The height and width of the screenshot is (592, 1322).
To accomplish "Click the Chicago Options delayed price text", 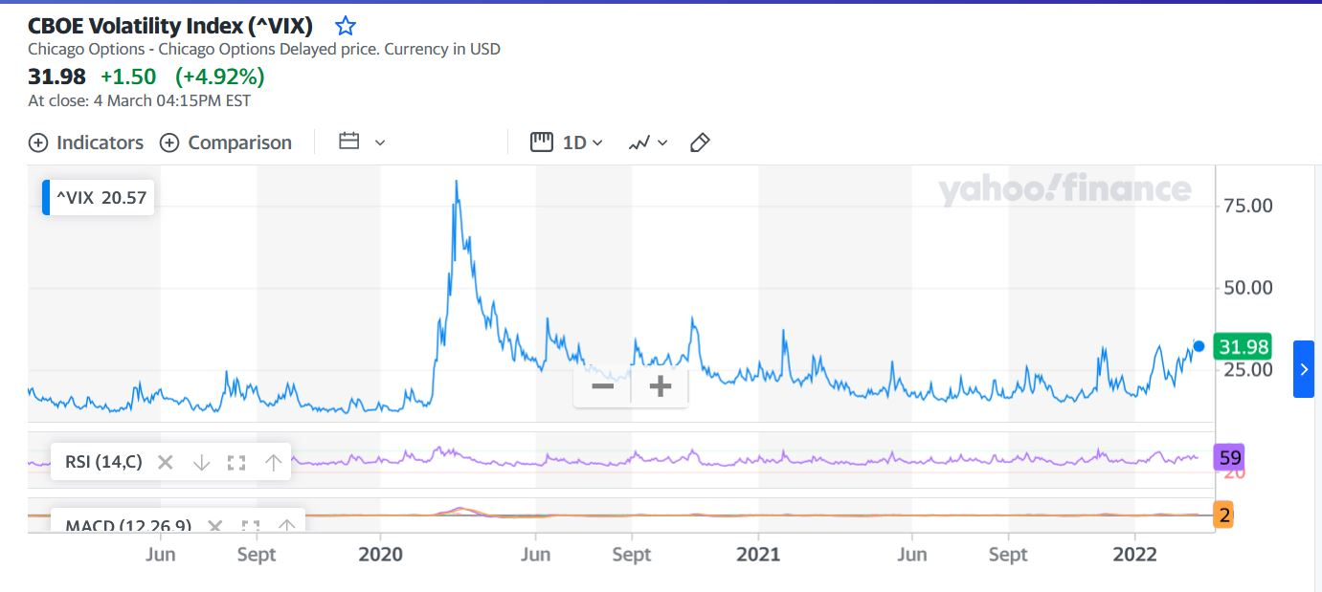I will (264, 49).
